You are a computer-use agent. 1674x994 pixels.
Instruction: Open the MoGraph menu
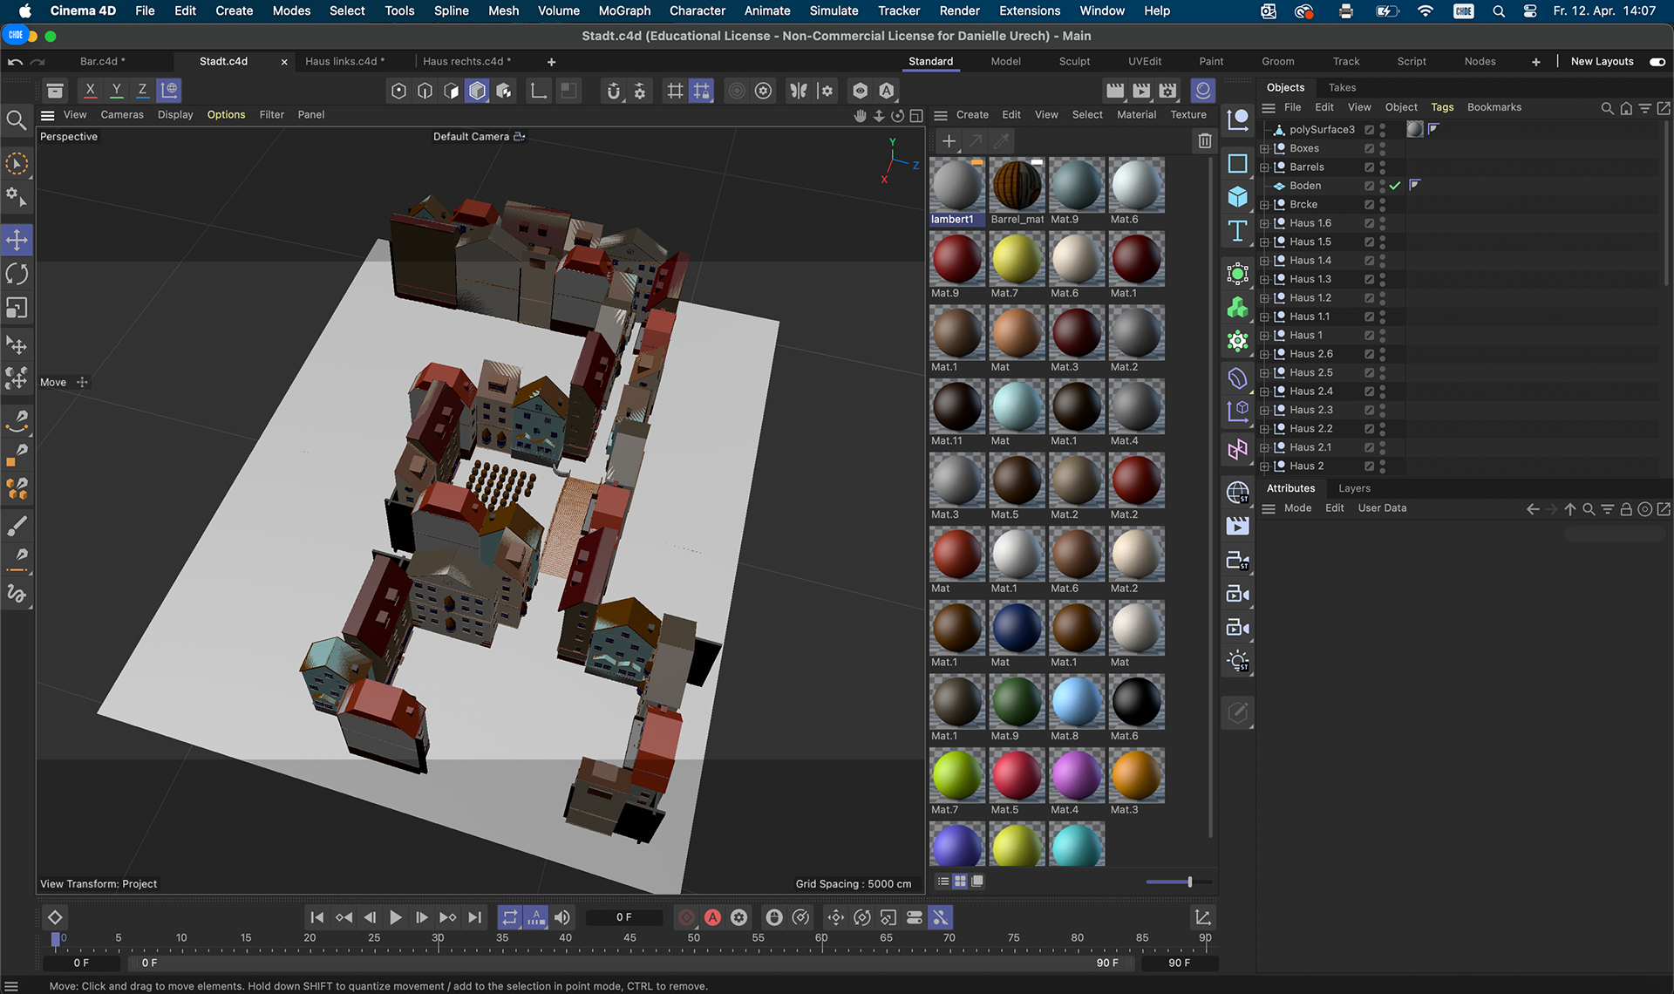(623, 10)
